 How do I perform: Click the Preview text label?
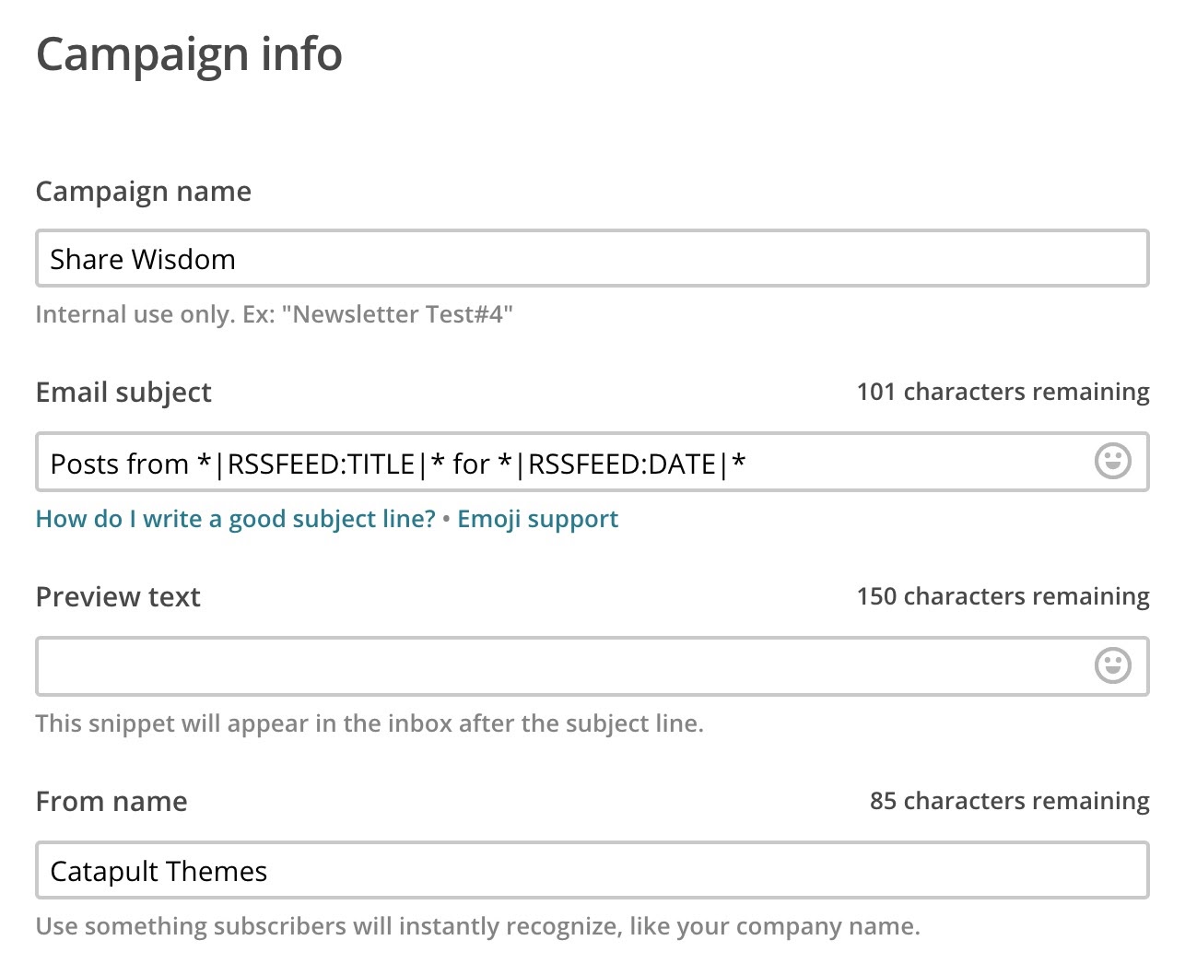pos(118,597)
